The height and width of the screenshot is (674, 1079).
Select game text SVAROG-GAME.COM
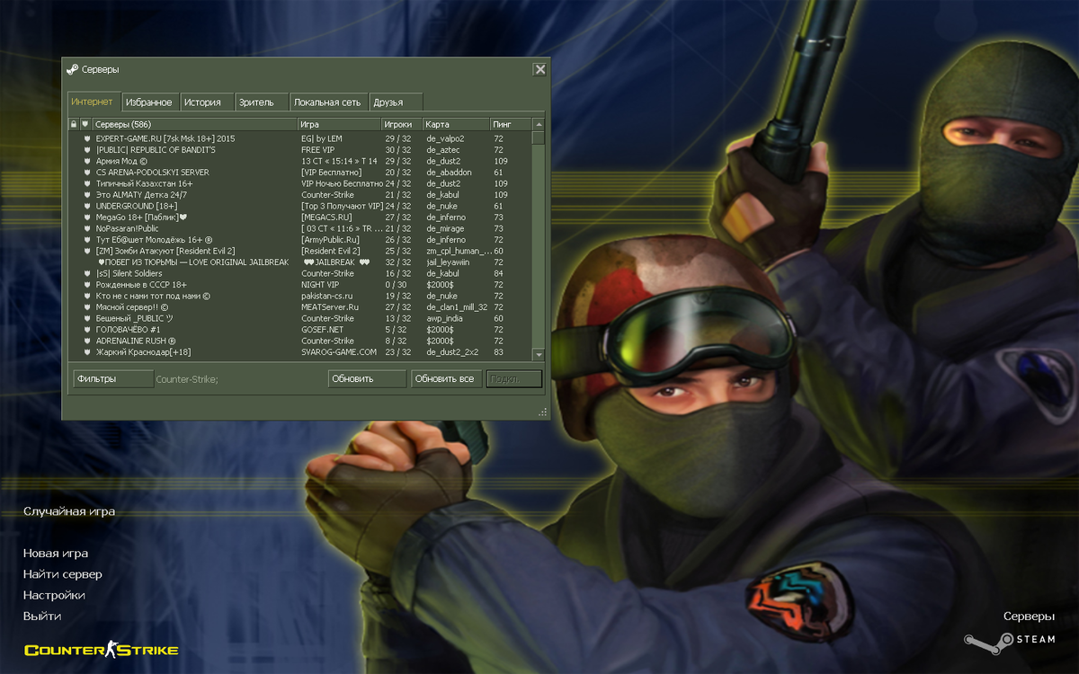tap(339, 352)
